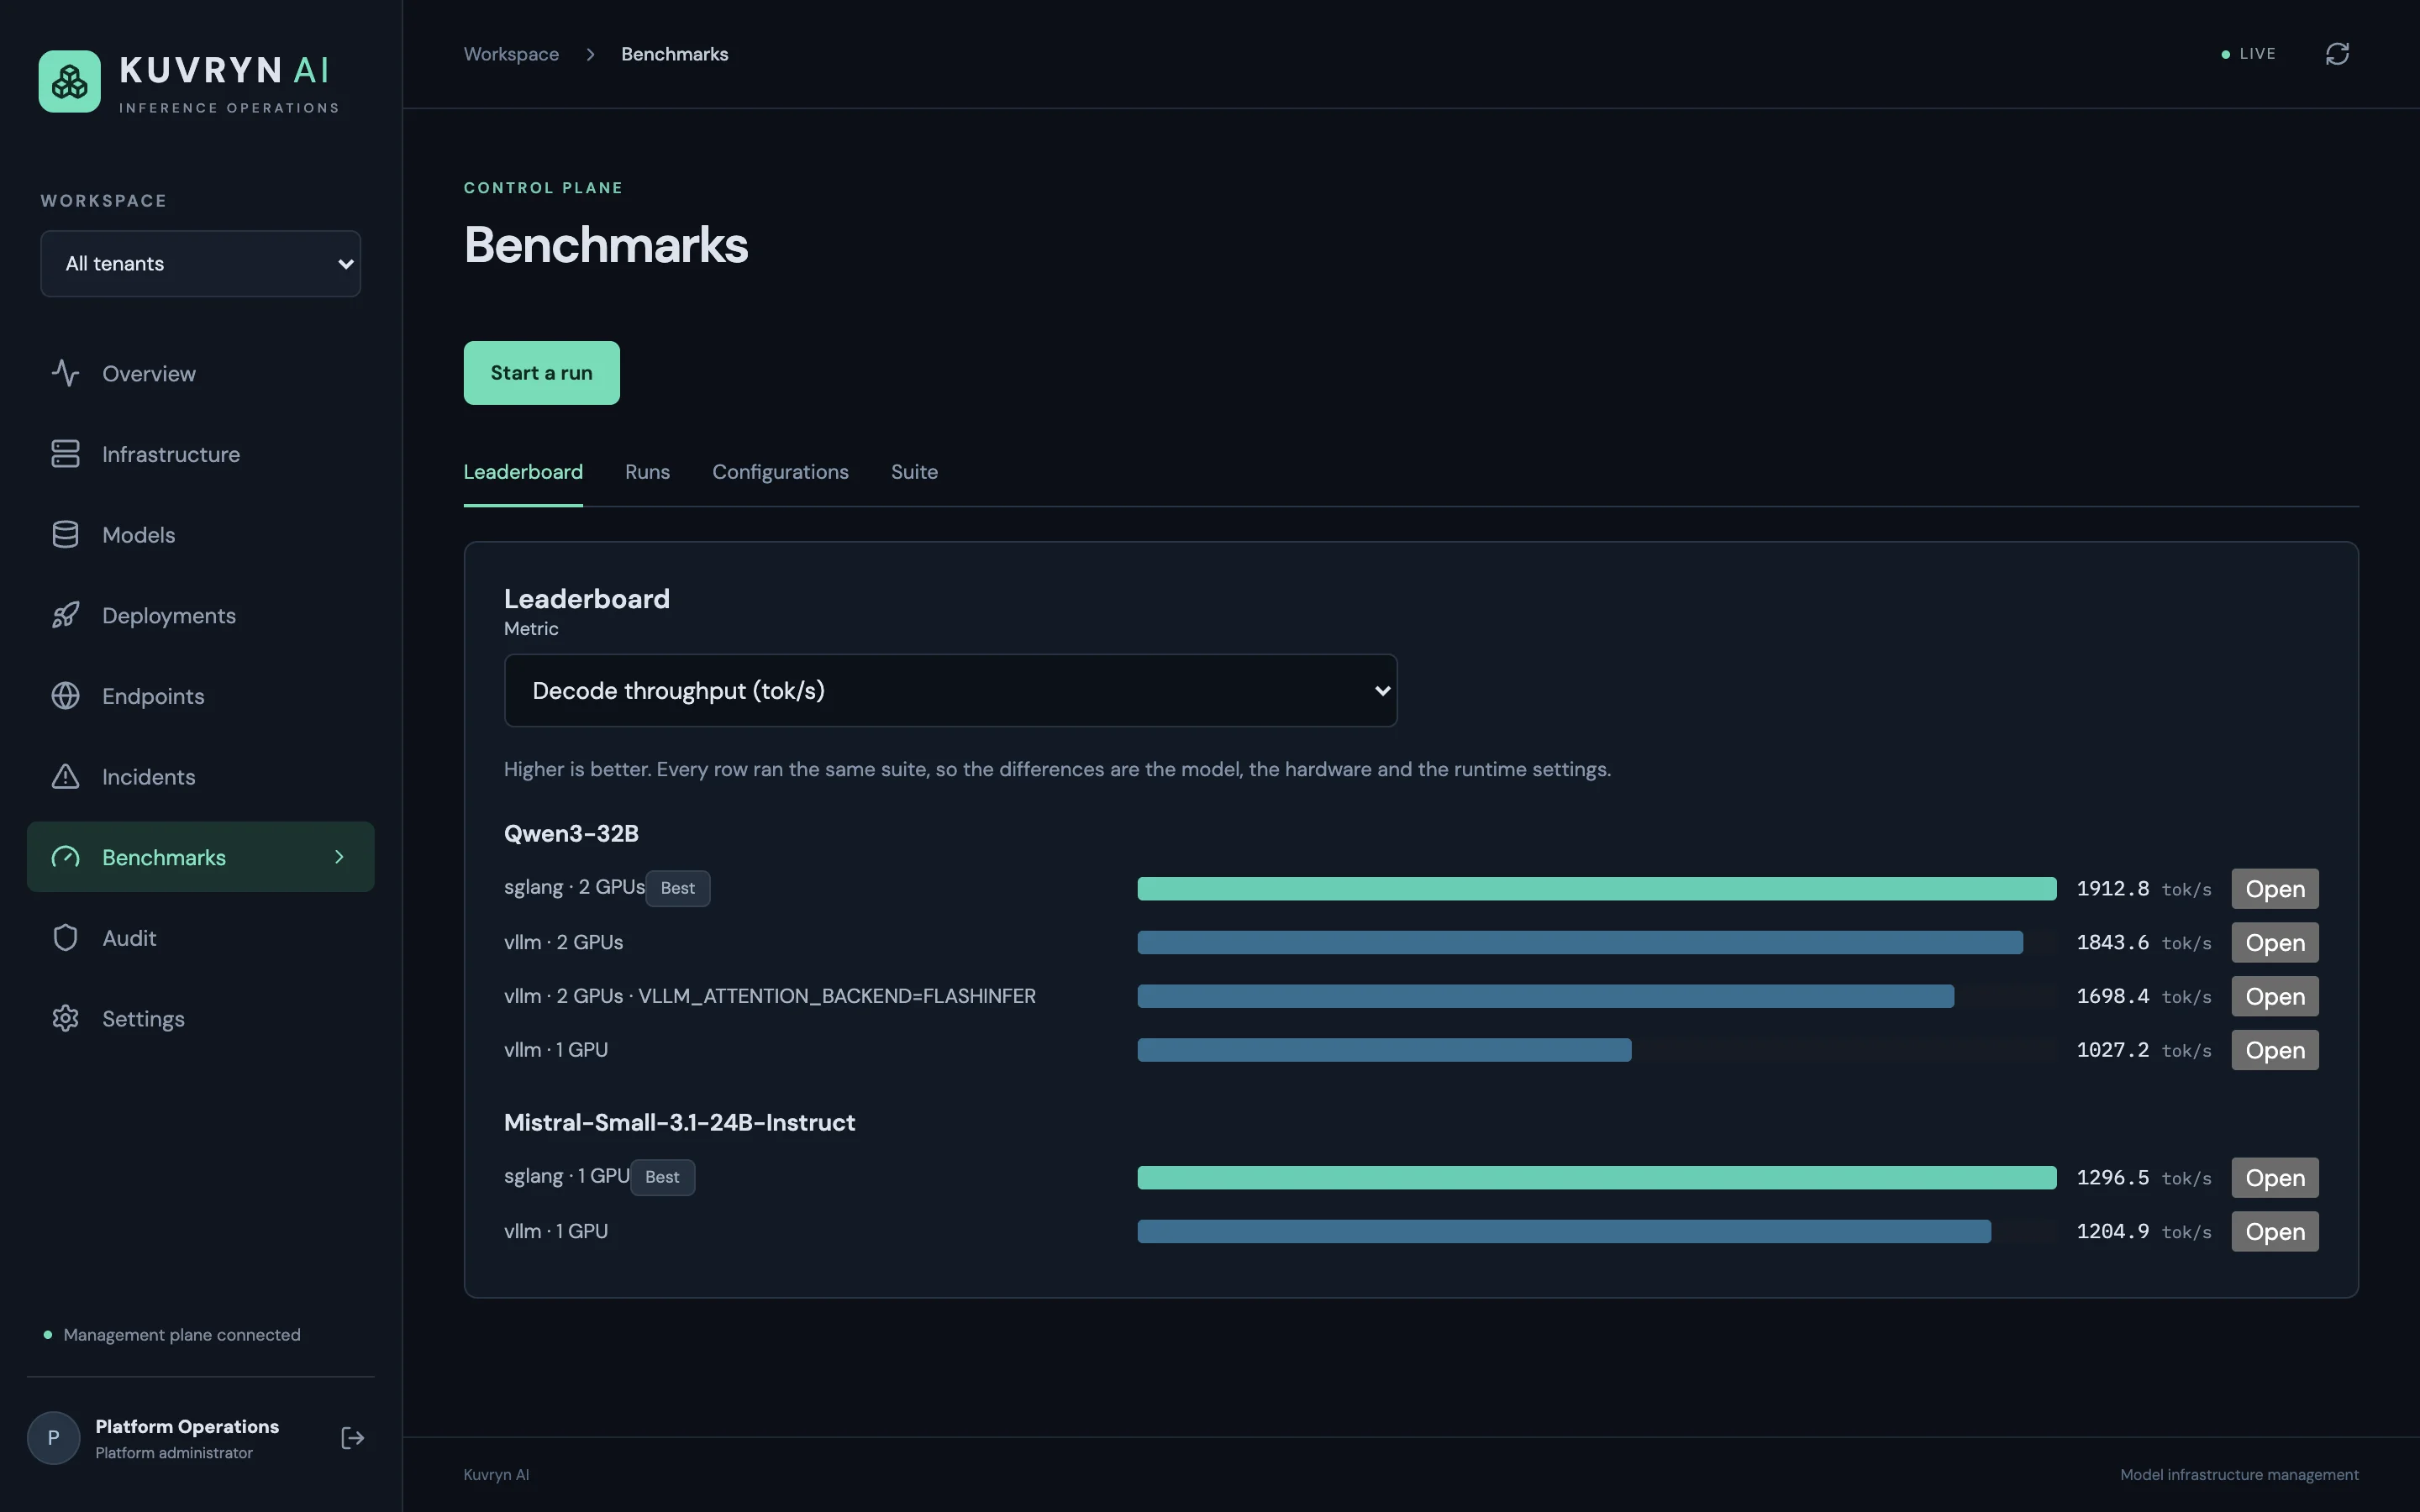This screenshot has width=2420, height=1512.
Task: Click the Settings gear icon
Action: pos(65,1019)
